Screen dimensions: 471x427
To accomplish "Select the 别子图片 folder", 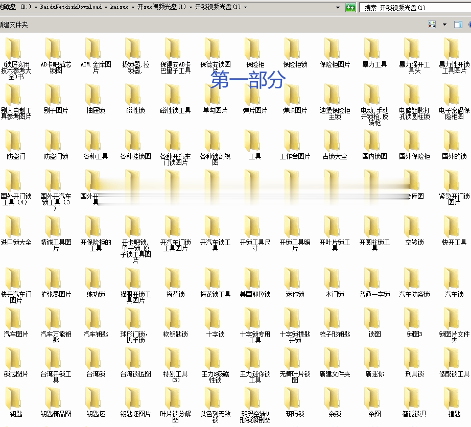I will point(56,99).
